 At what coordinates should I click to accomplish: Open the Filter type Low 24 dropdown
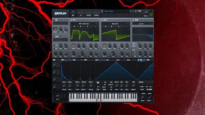point(141,24)
